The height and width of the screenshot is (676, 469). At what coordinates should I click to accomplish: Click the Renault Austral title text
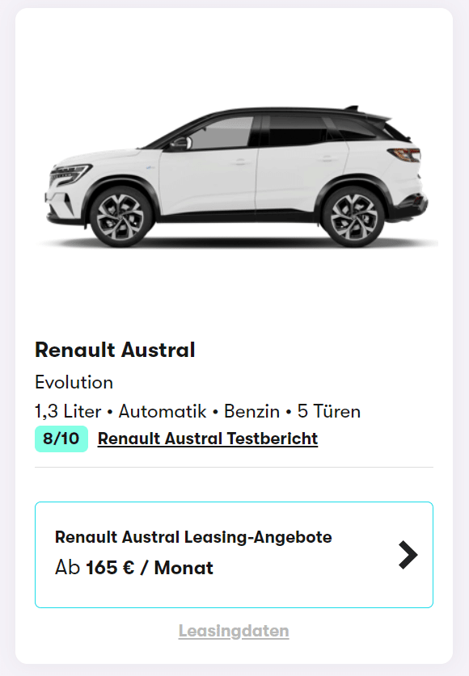point(115,350)
